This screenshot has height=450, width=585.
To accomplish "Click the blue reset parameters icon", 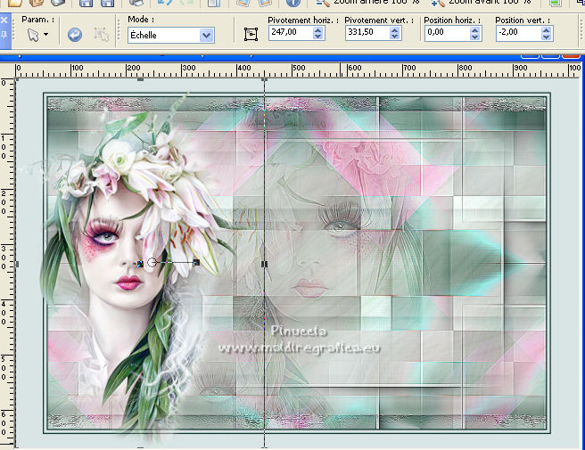I will 75,35.
